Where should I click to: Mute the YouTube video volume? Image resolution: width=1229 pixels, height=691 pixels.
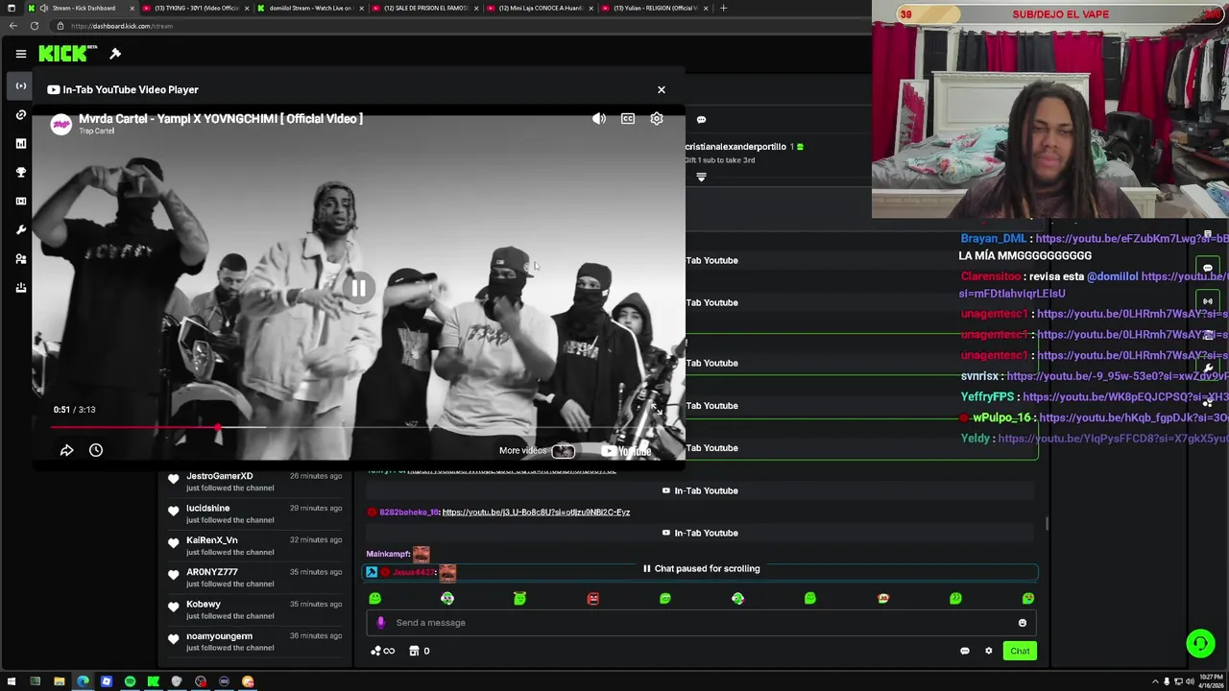click(599, 119)
